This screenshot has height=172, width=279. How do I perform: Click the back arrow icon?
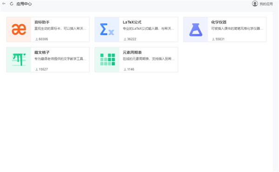4,4
